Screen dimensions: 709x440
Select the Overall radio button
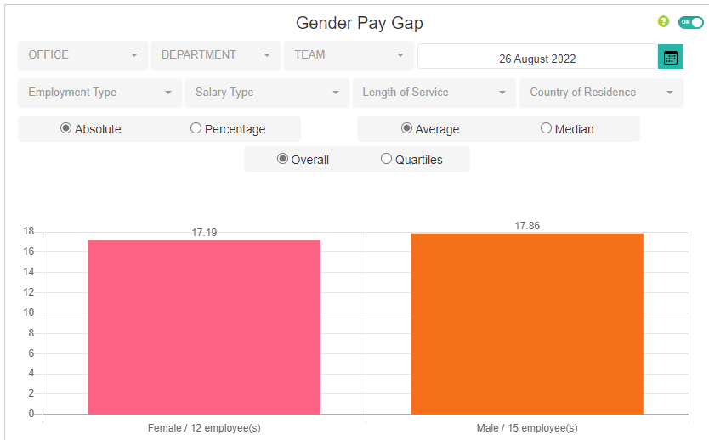(x=282, y=159)
